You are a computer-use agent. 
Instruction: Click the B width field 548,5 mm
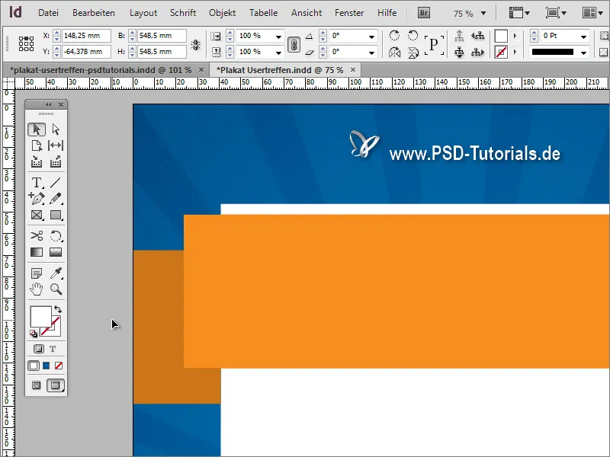(162, 36)
